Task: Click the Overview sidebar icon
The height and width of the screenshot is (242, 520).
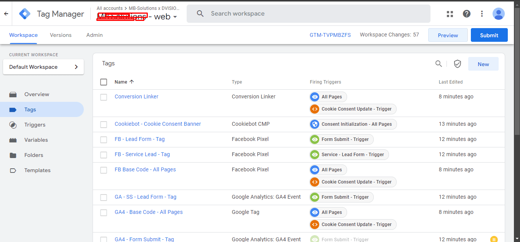Action: (x=13, y=94)
